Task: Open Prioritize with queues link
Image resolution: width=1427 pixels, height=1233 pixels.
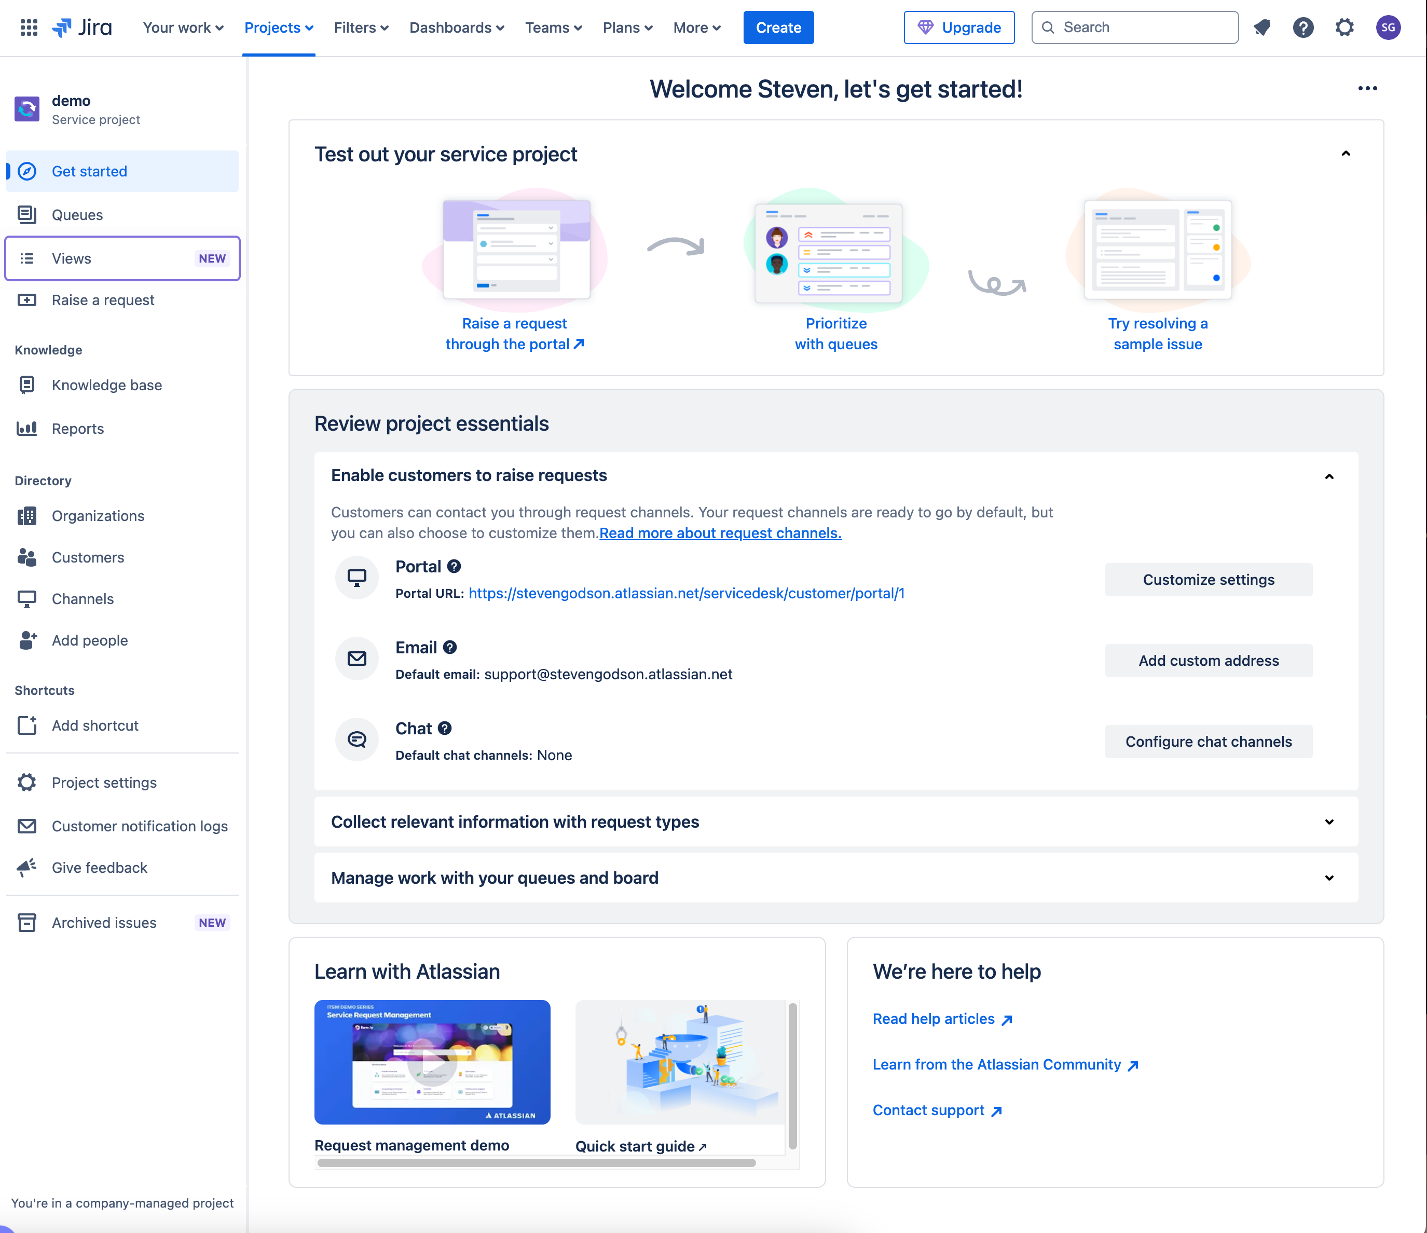Action: (x=836, y=333)
